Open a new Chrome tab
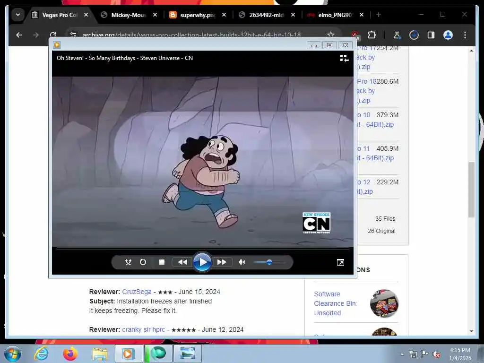This screenshot has height=363, width=484. 379,15
